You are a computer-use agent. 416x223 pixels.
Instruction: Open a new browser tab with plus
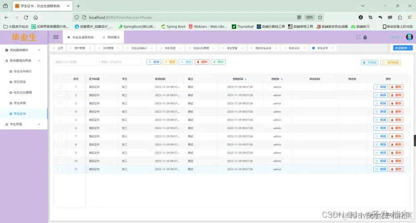(x=78, y=6)
